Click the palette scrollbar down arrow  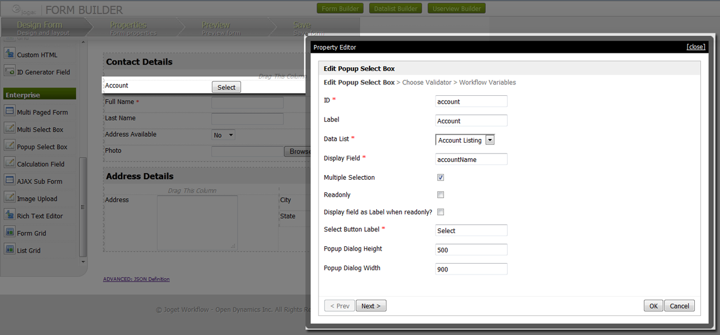coord(83,261)
